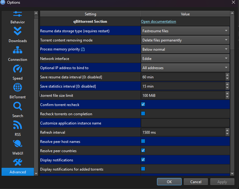
Task: Open the Search magnifier icon
Action: [x=18, y=106]
